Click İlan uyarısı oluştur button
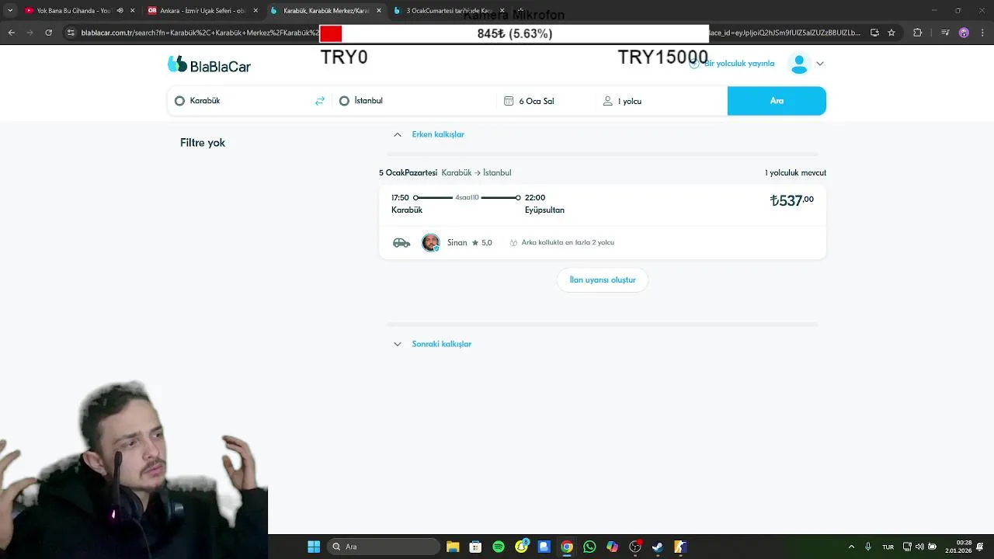The height and width of the screenshot is (559, 994). coord(603,279)
